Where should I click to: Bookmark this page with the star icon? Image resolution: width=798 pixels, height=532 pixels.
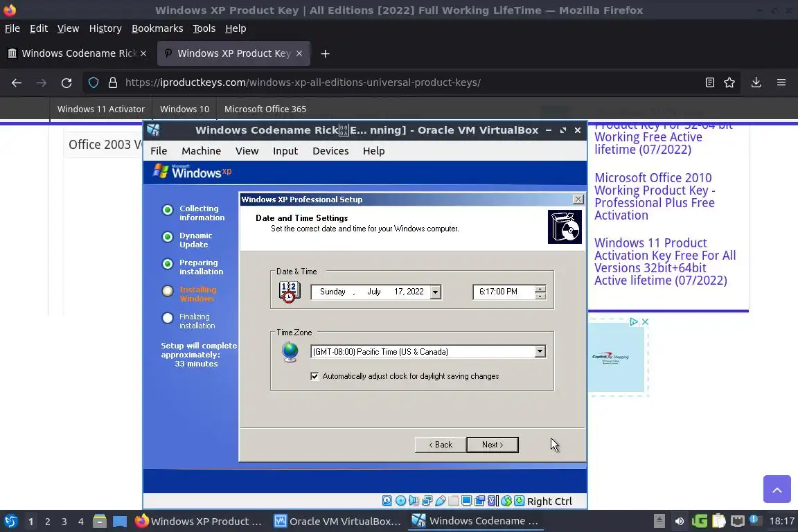pos(729,82)
